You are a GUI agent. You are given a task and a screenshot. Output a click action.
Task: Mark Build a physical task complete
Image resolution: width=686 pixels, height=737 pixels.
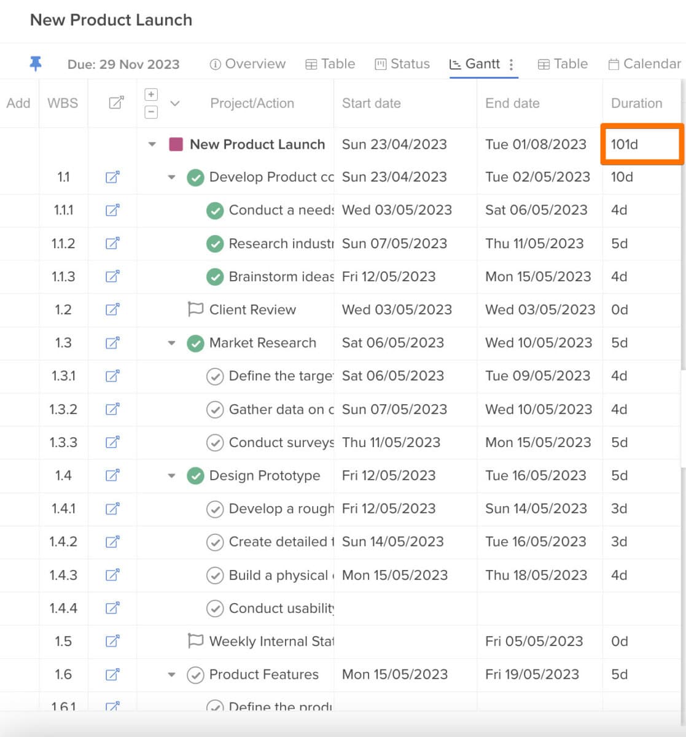(215, 575)
